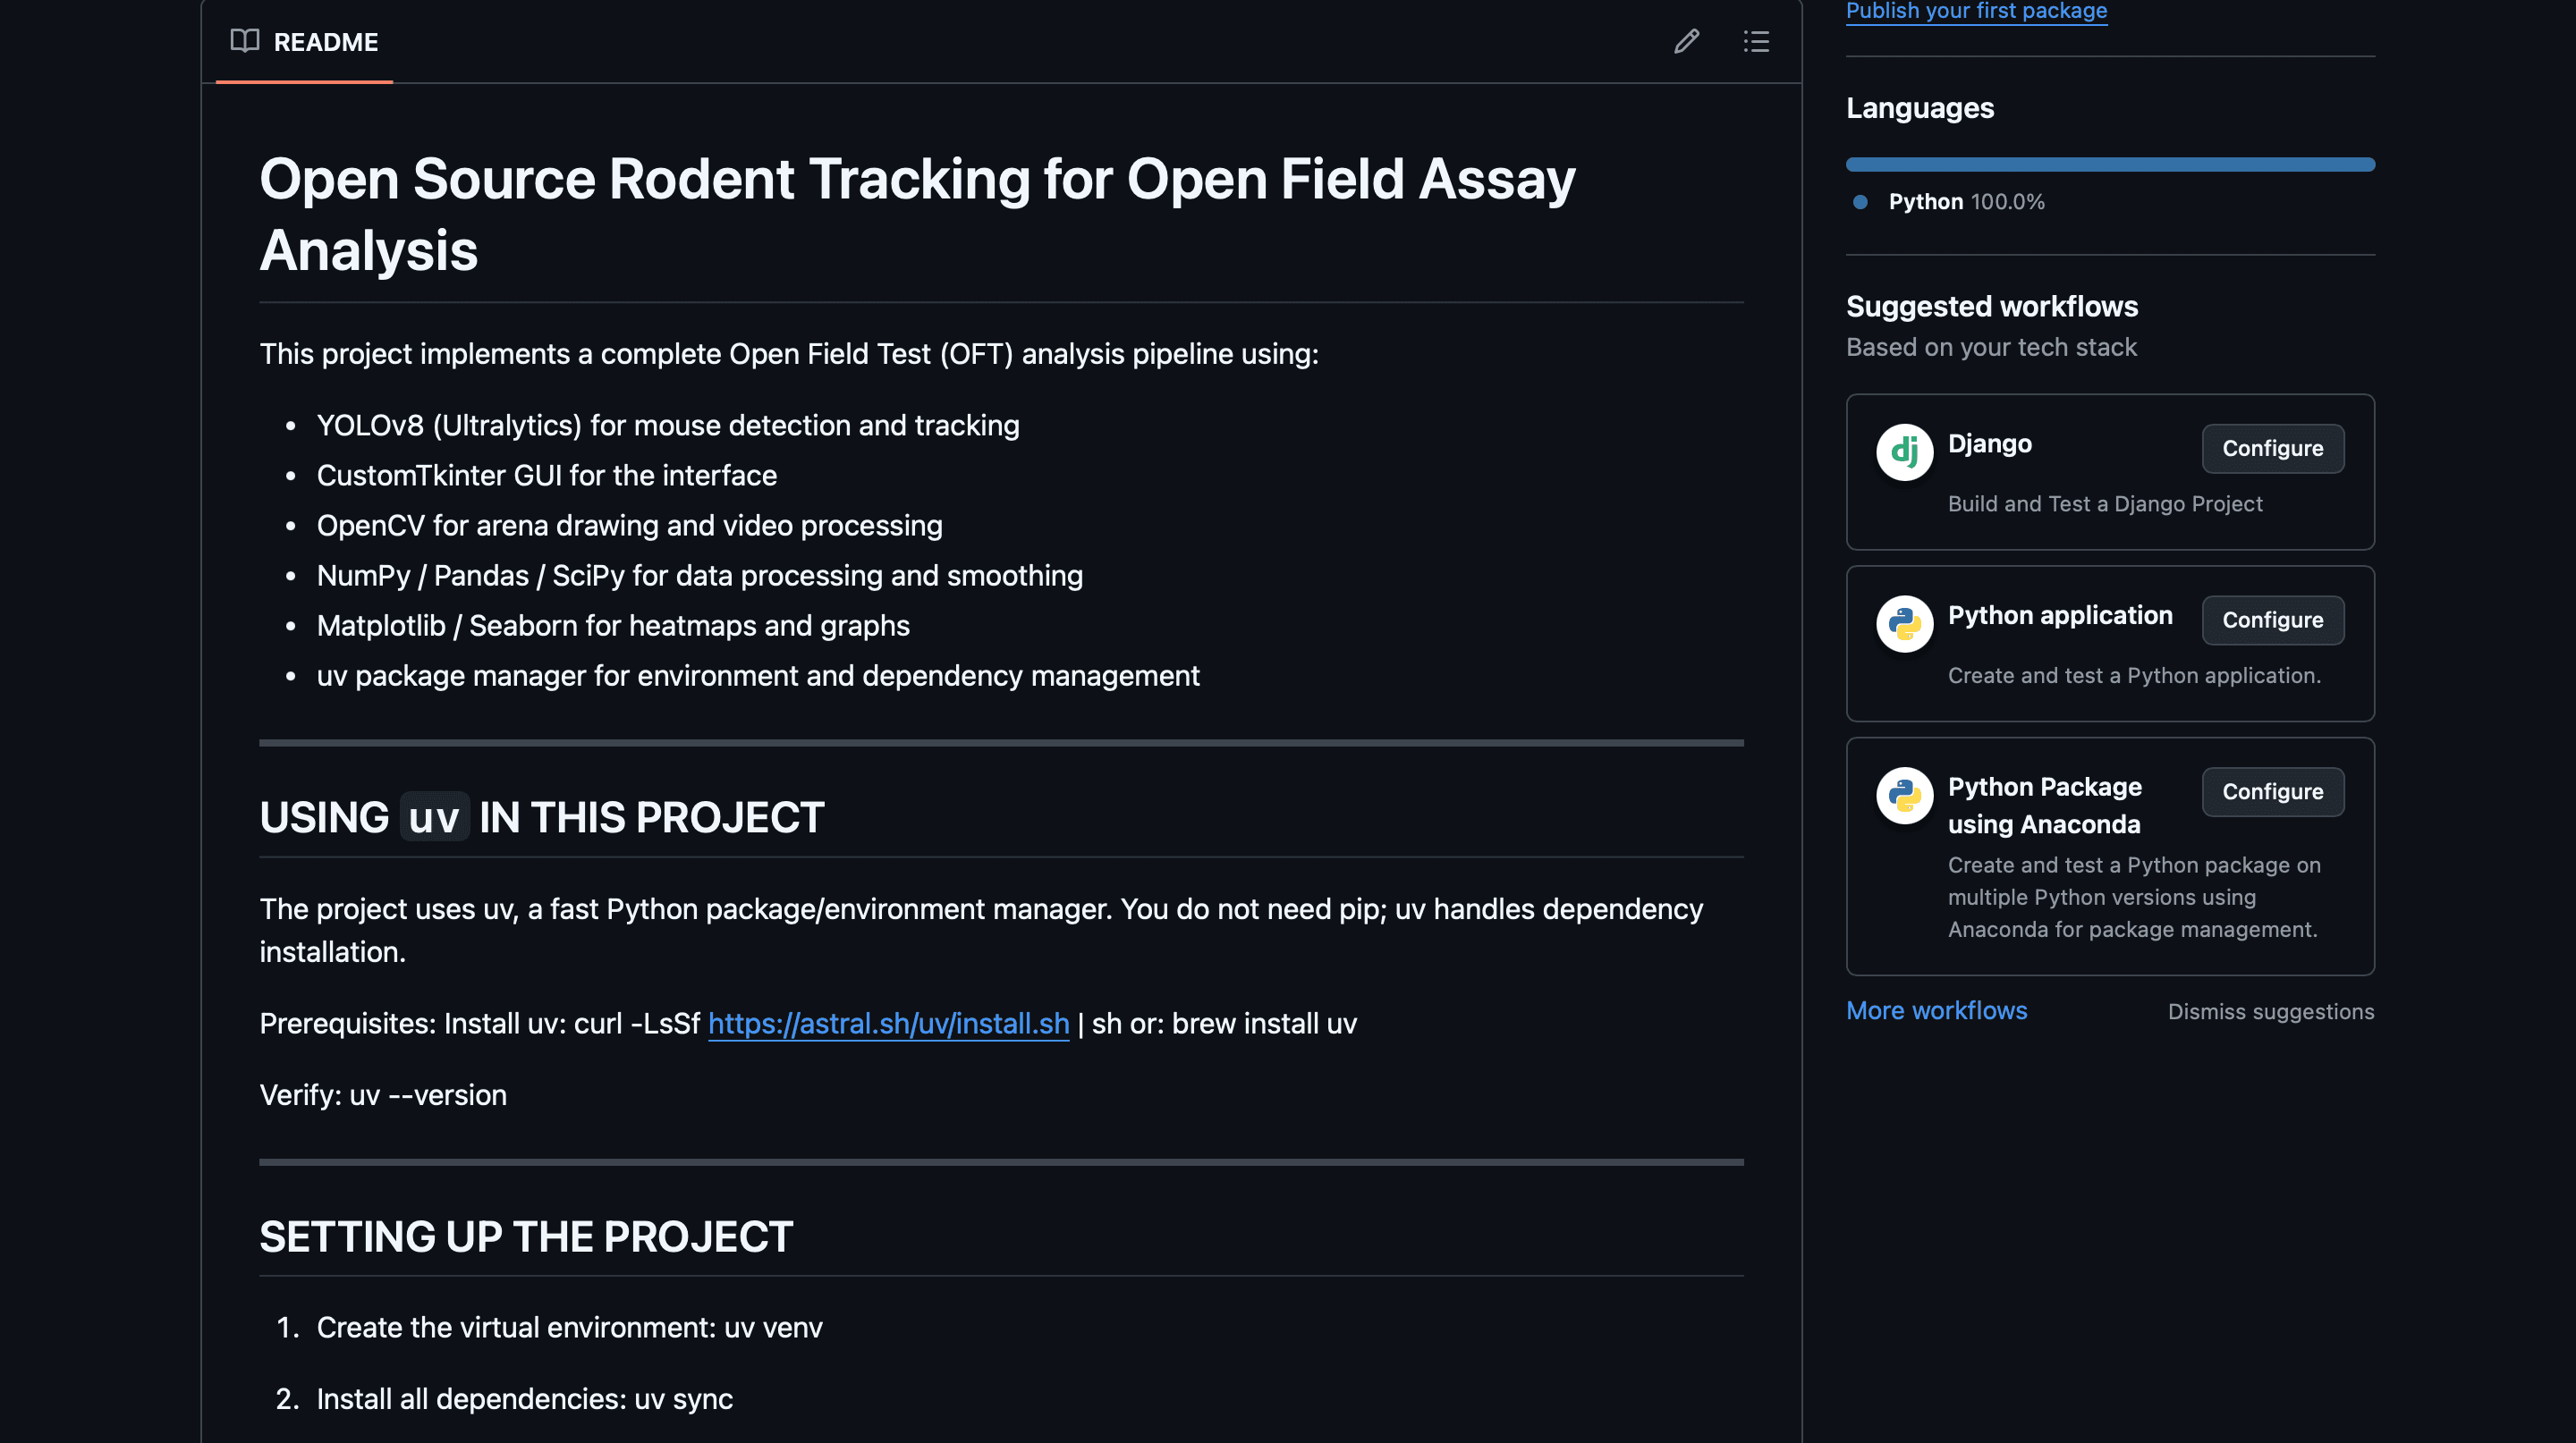Click the inline 'uv' code badge in heading

tap(434, 816)
